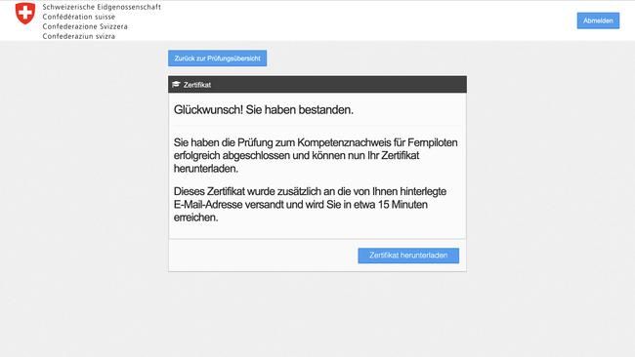Click the Confederaziun svizra text
Screen dimensions: 635x357
click(79, 36)
